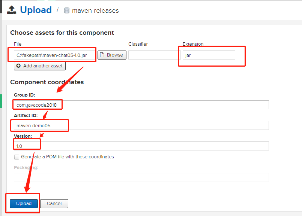Click the maven-releases database icon
The height and width of the screenshot is (216, 302).
point(67,10)
